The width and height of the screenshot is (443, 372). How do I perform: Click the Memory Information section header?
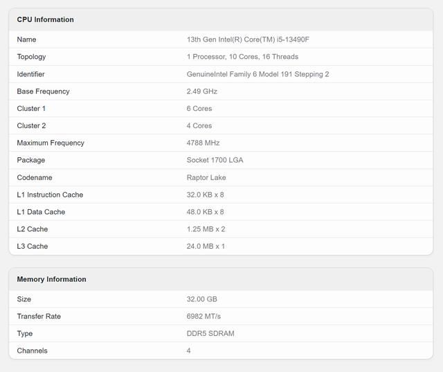pos(51,279)
